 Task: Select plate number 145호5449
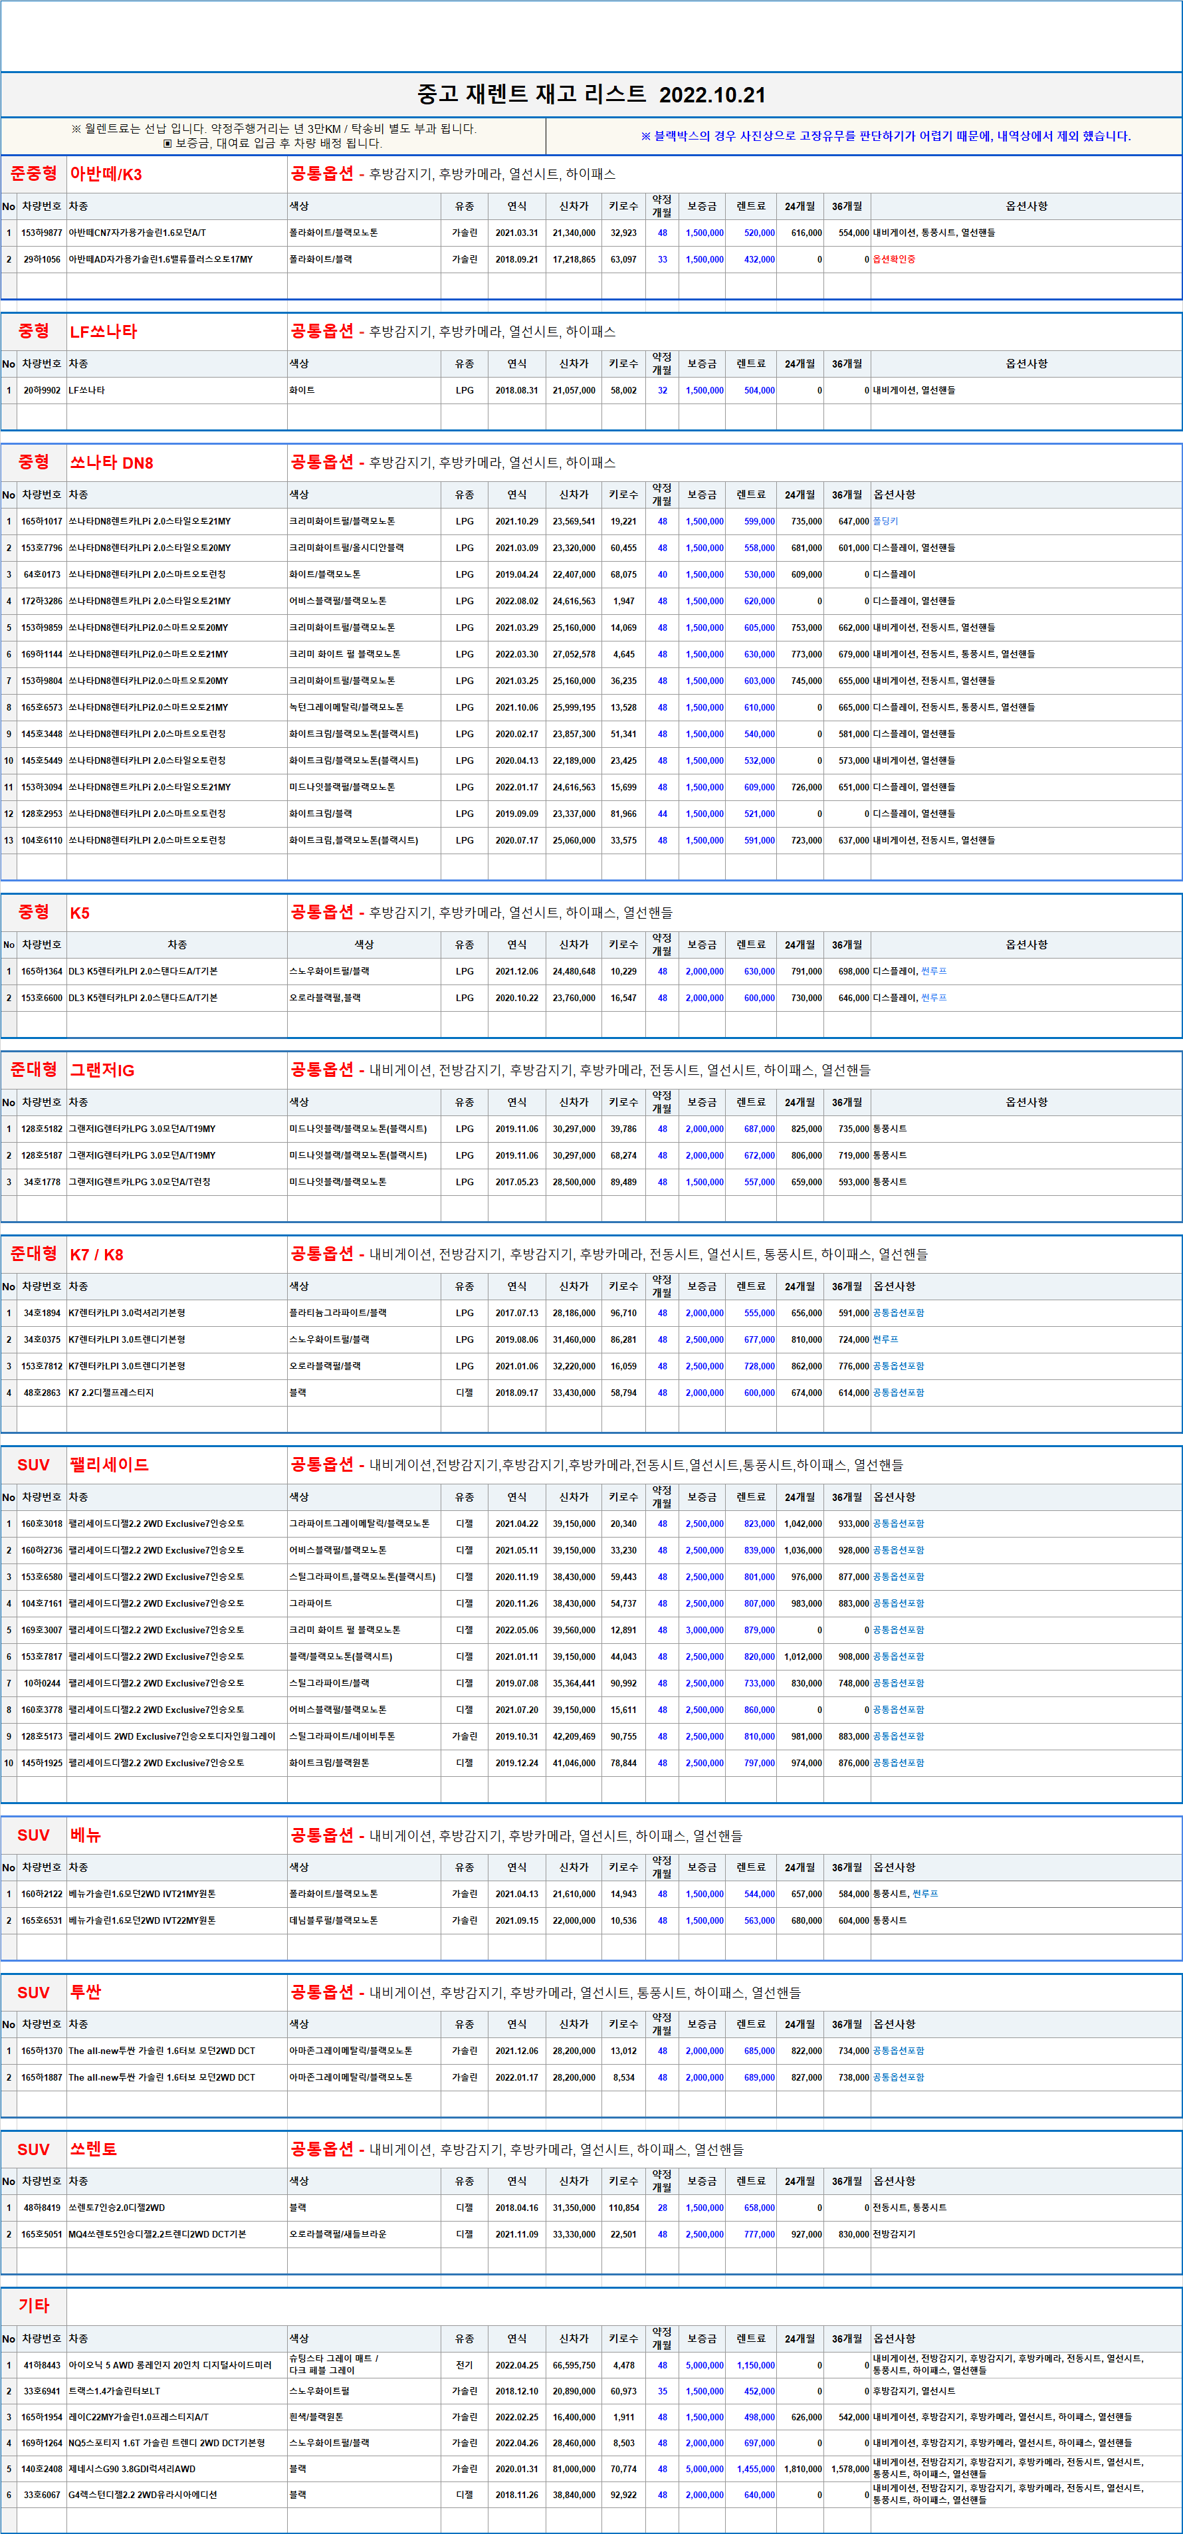pyautogui.click(x=41, y=760)
